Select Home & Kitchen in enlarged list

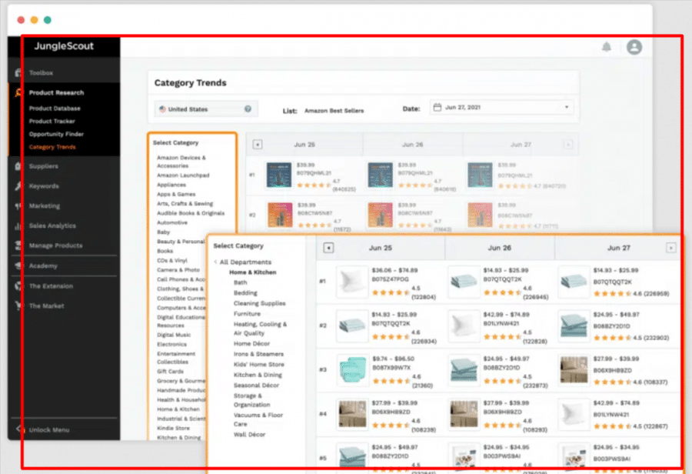(x=252, y=272)
